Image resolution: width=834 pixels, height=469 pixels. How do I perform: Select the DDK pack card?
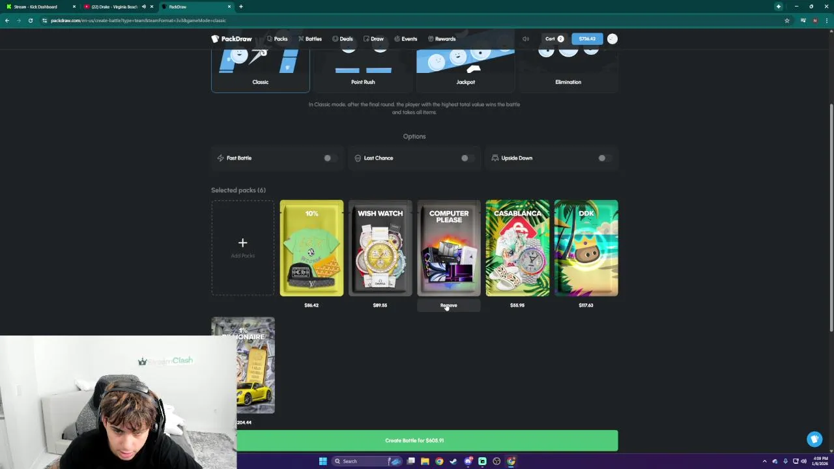(586, 248)
